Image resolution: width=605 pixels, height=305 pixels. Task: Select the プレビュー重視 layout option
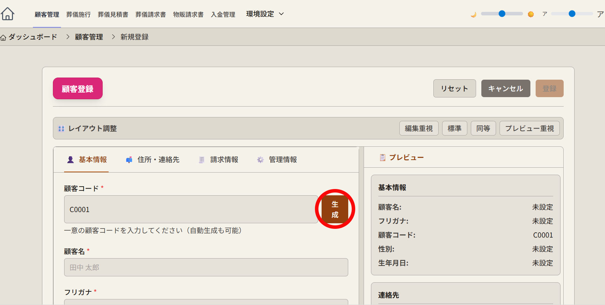[529, 128]
